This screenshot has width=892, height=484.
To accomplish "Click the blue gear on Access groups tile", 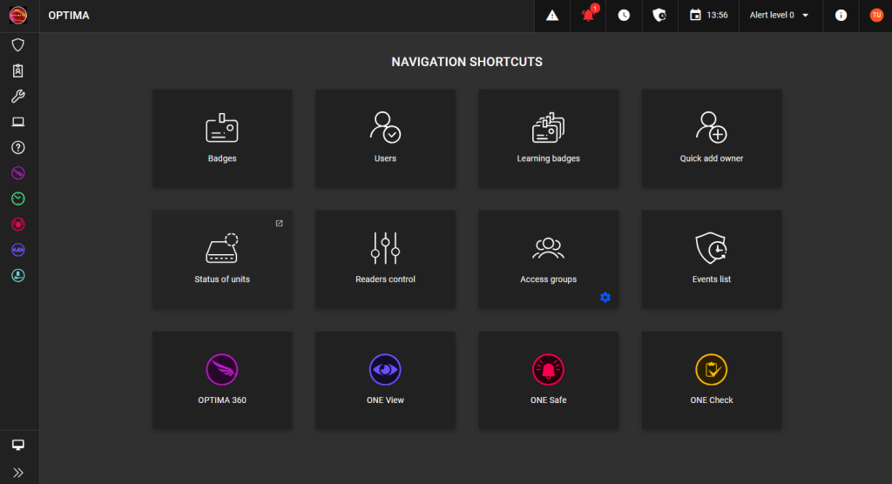I will click(x=605, y=298).
